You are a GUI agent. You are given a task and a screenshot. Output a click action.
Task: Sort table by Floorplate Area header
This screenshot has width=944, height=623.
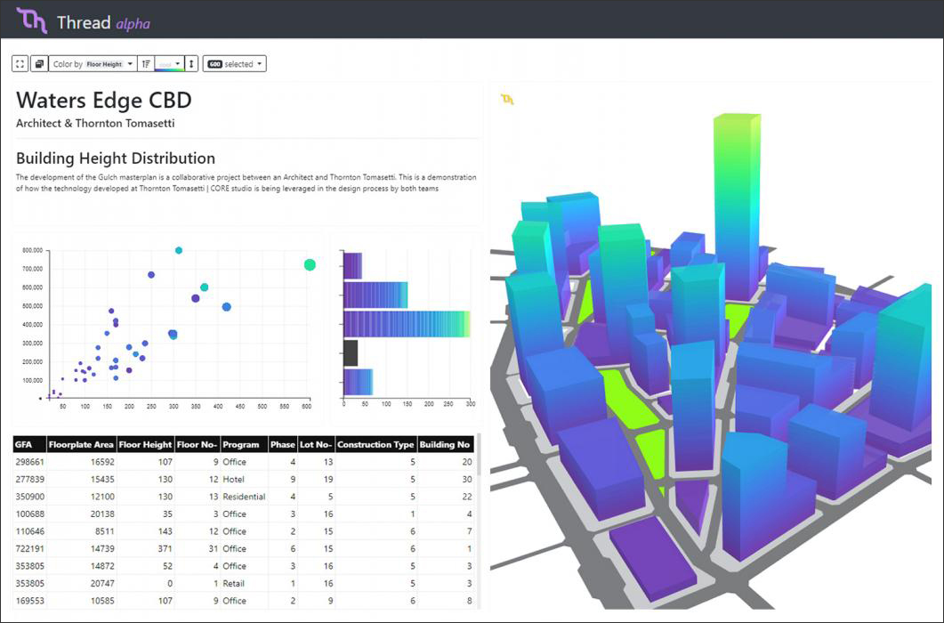(x=81, y=445)
